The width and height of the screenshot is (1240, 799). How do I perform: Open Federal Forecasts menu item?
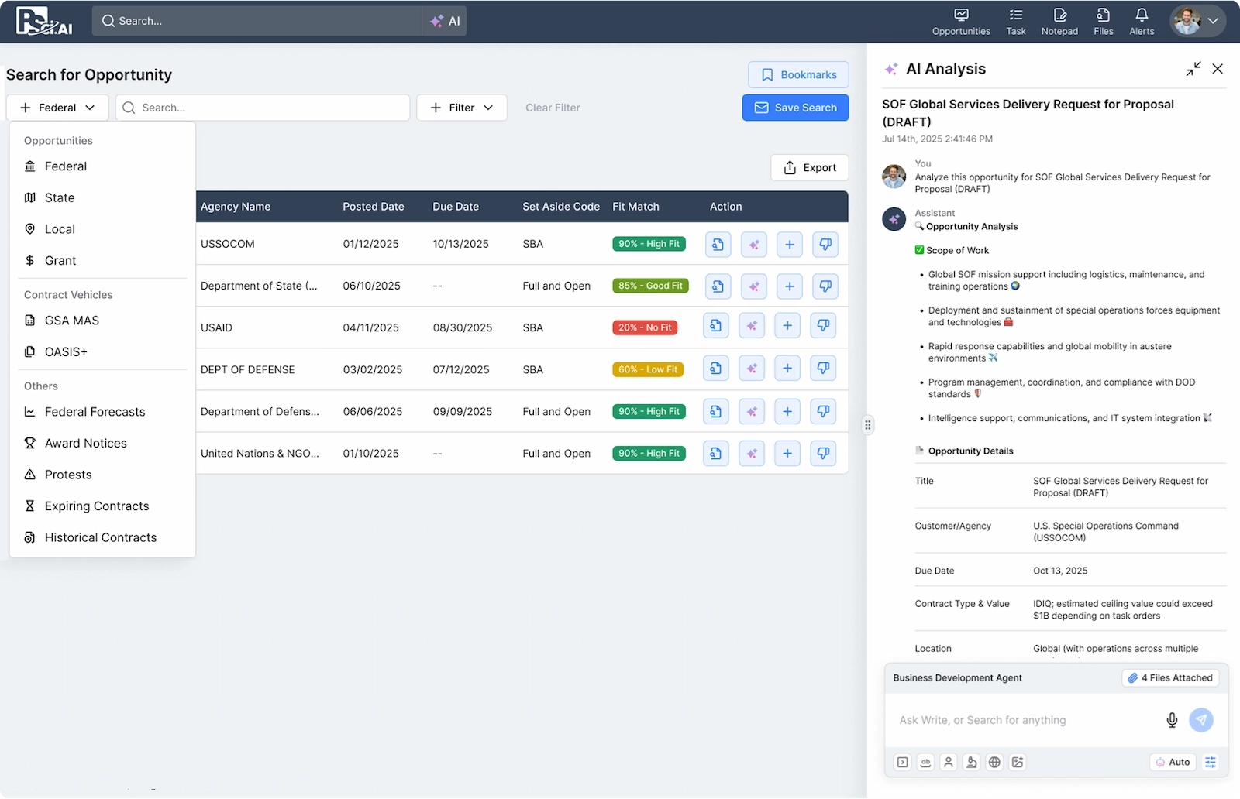click(102, 412)
